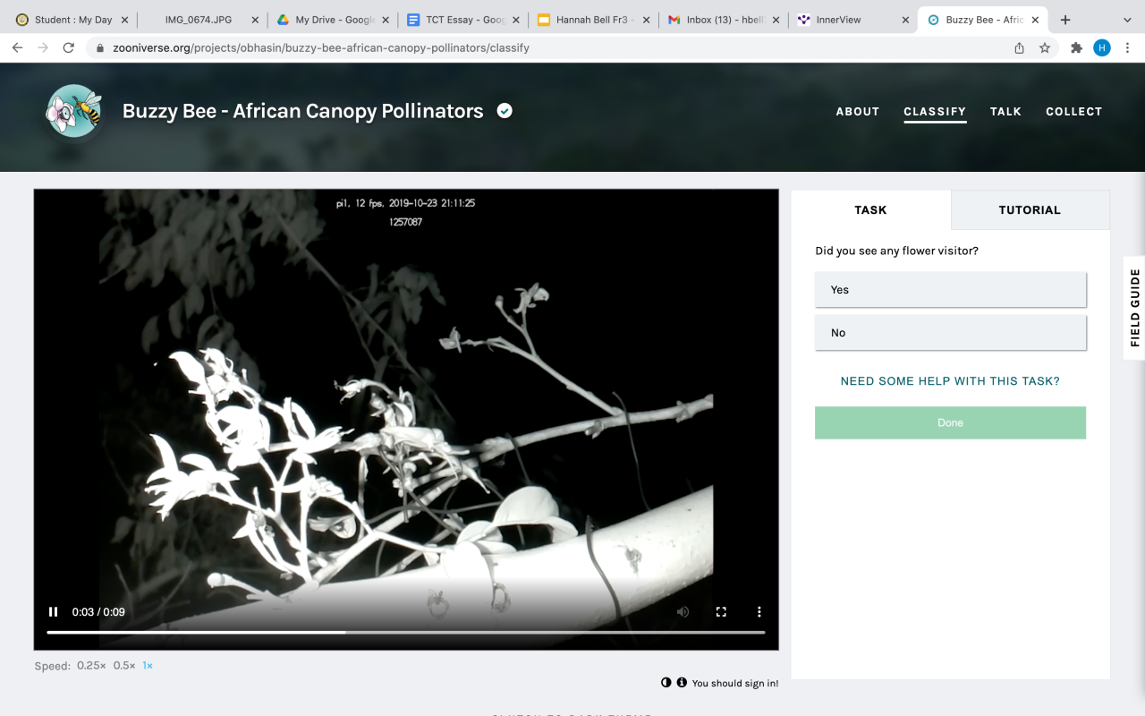Set playback speed to 0.25×
Viewport: 1145px width, 716px height.
click(x=91, y=666)
